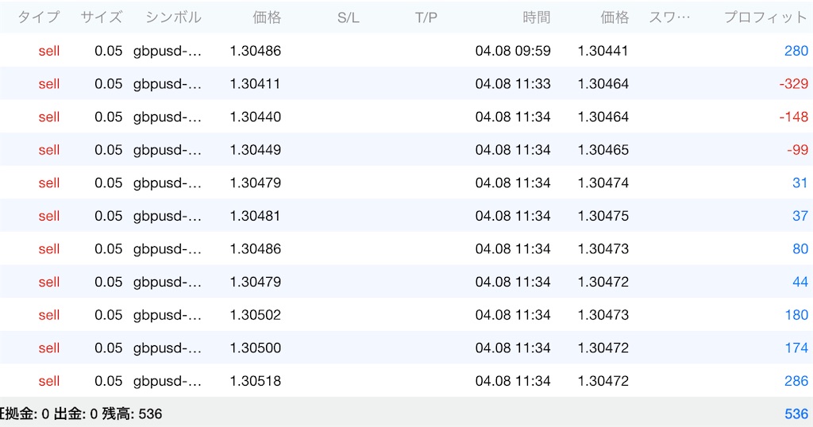Click the open price 1.30440
The height and width of the screenshot is (427, 813).
pos(255,117)
